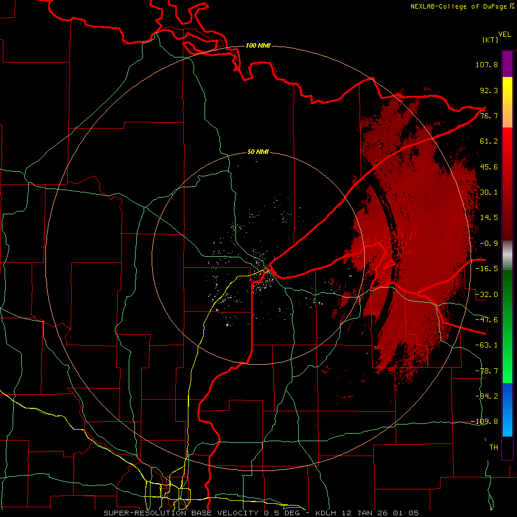Pick the yellow band of the velocity scale
The image size is (517, 517).
point(507,89)
